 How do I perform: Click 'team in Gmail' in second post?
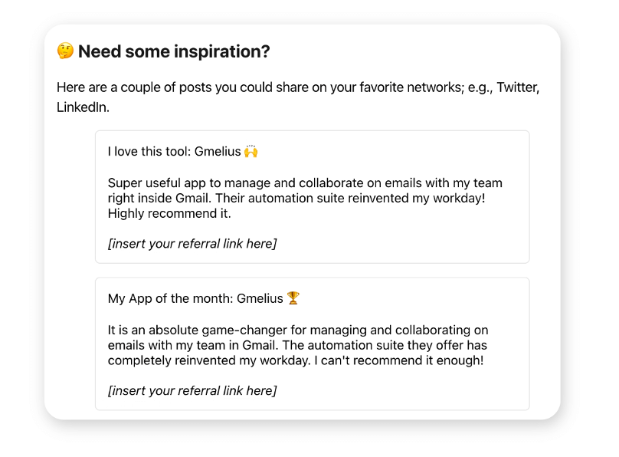(x=237, y=345)
